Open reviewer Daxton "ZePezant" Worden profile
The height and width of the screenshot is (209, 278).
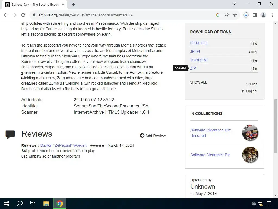[64, 145]
